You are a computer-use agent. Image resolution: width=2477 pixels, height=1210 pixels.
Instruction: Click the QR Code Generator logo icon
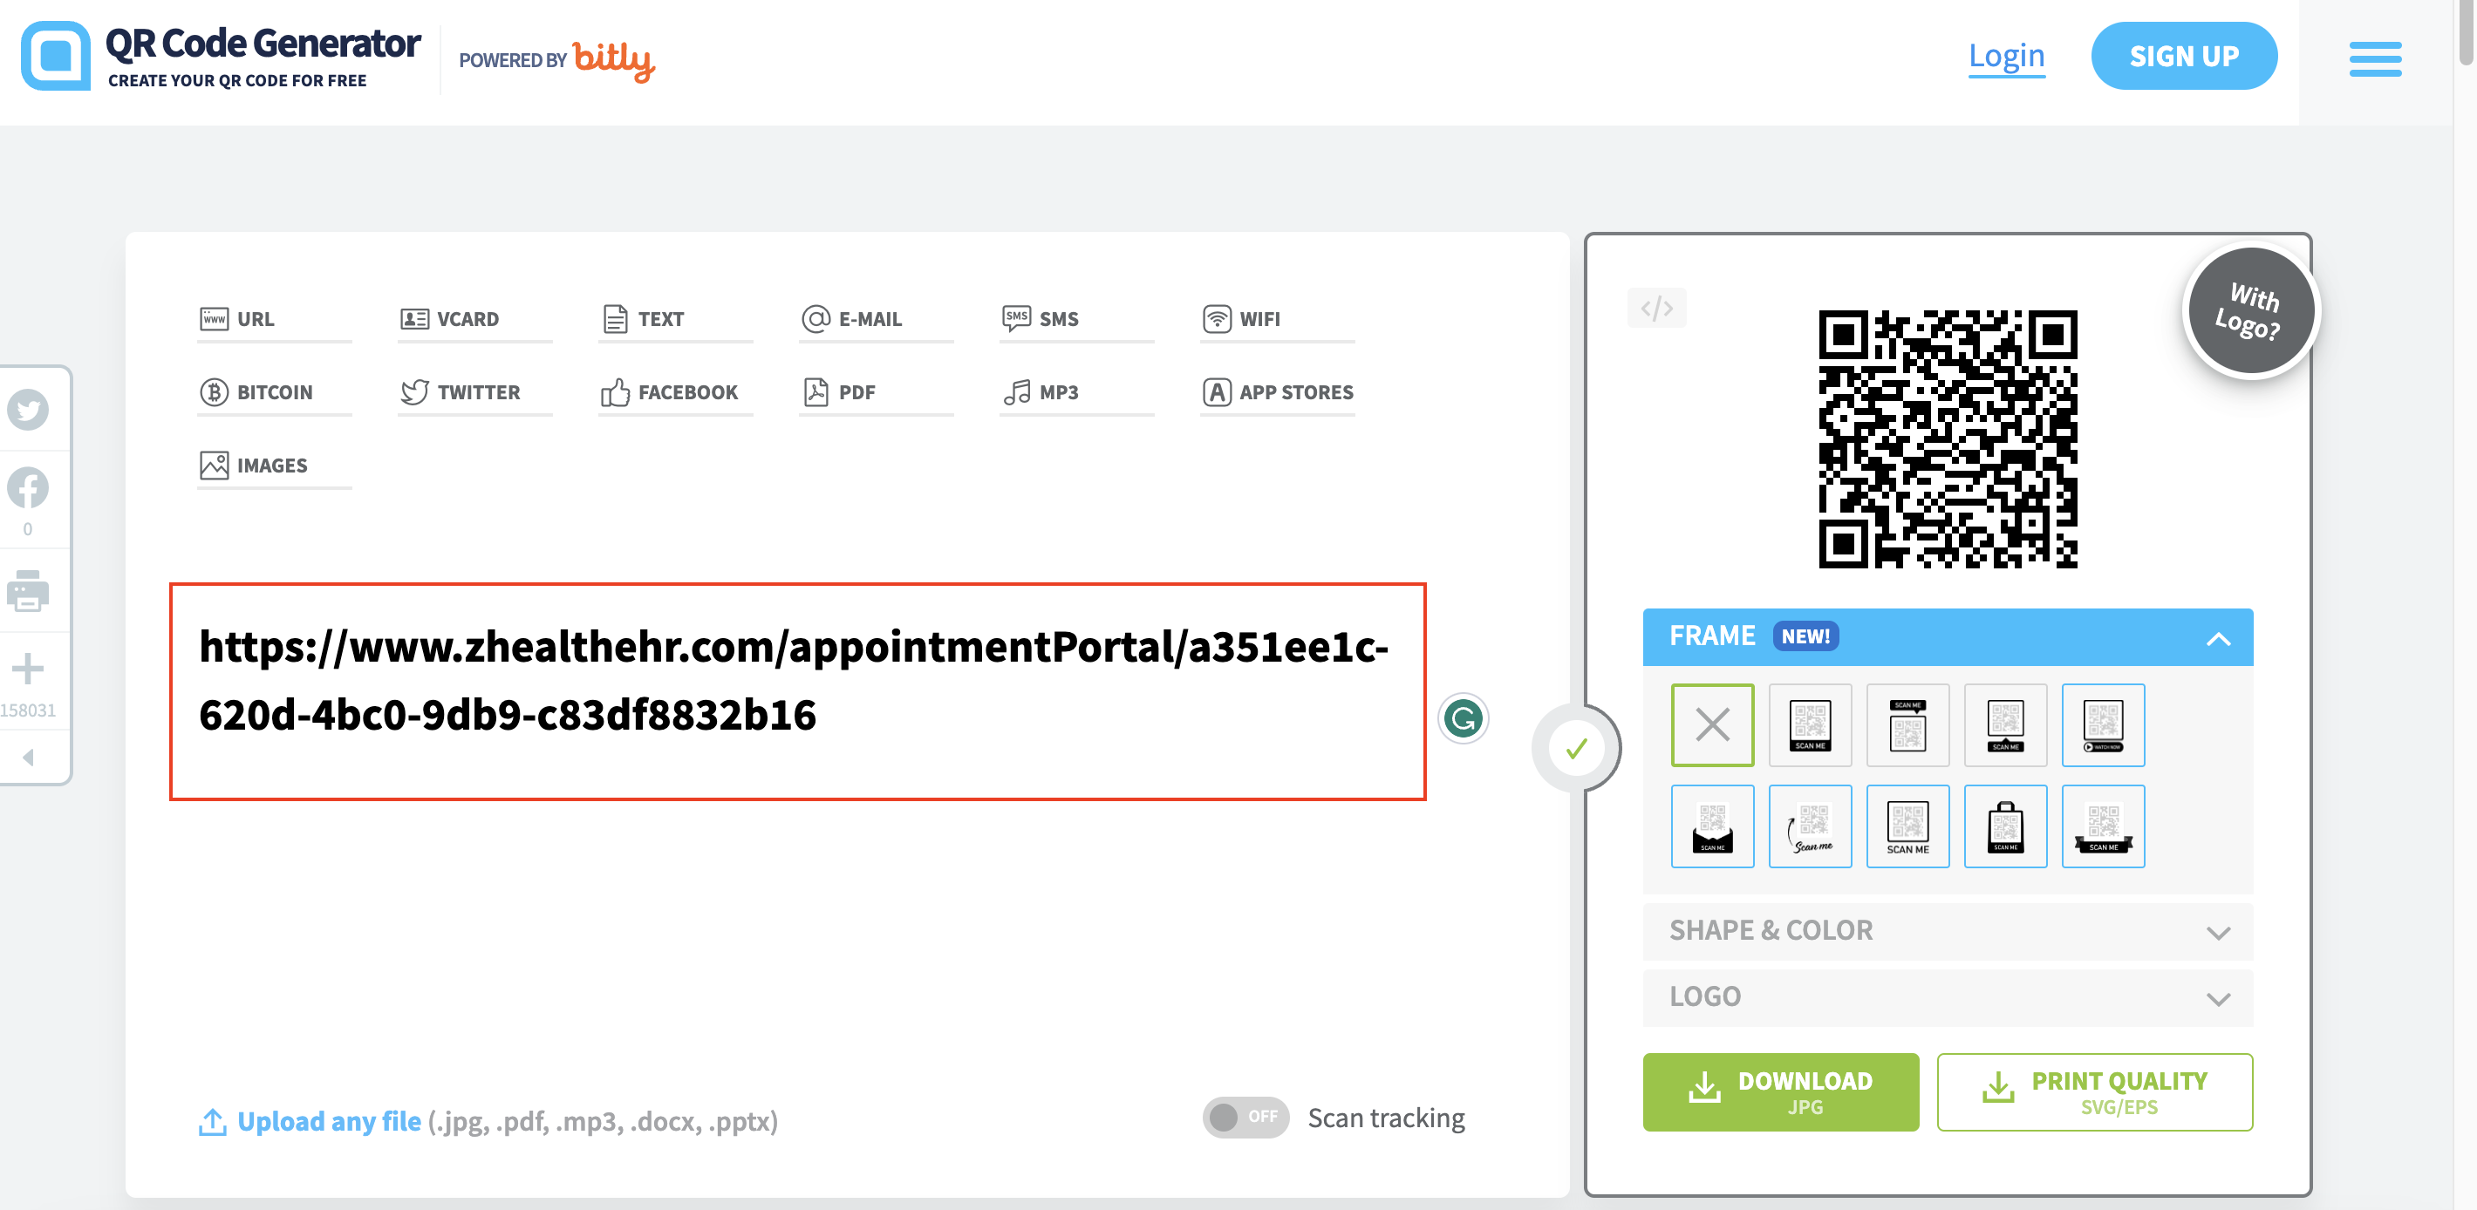tap(56, 56)
